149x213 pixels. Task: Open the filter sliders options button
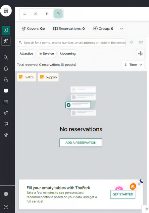pyautogui.click(x=140, y=53)
